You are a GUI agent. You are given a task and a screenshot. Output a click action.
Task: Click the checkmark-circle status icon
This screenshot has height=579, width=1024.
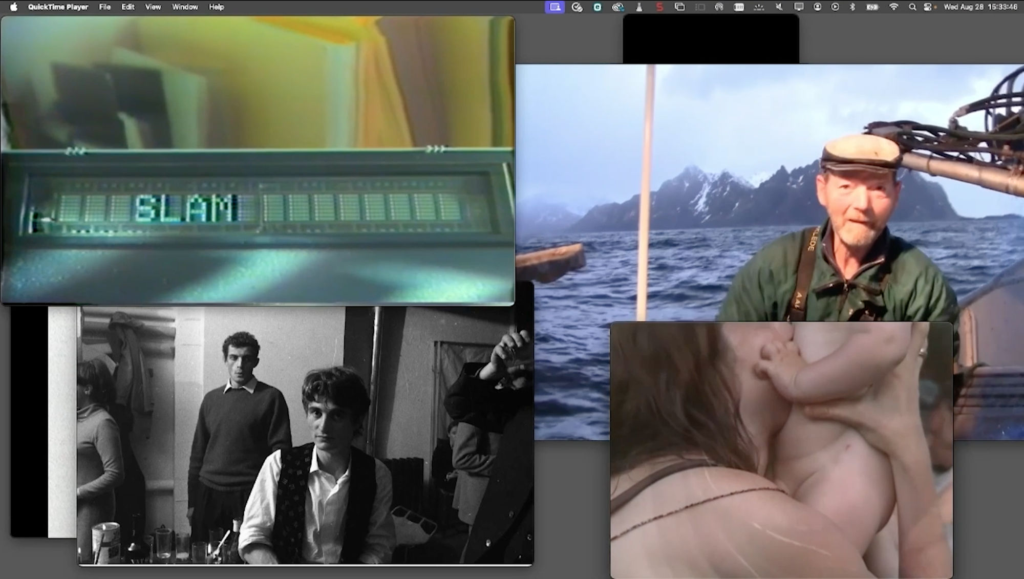577,7
